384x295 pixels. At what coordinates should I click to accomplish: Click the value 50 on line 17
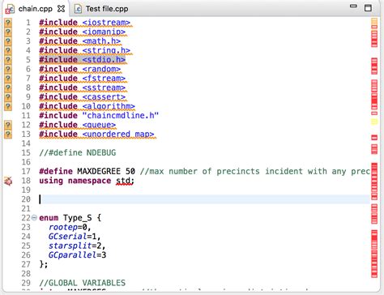(130, 171)
